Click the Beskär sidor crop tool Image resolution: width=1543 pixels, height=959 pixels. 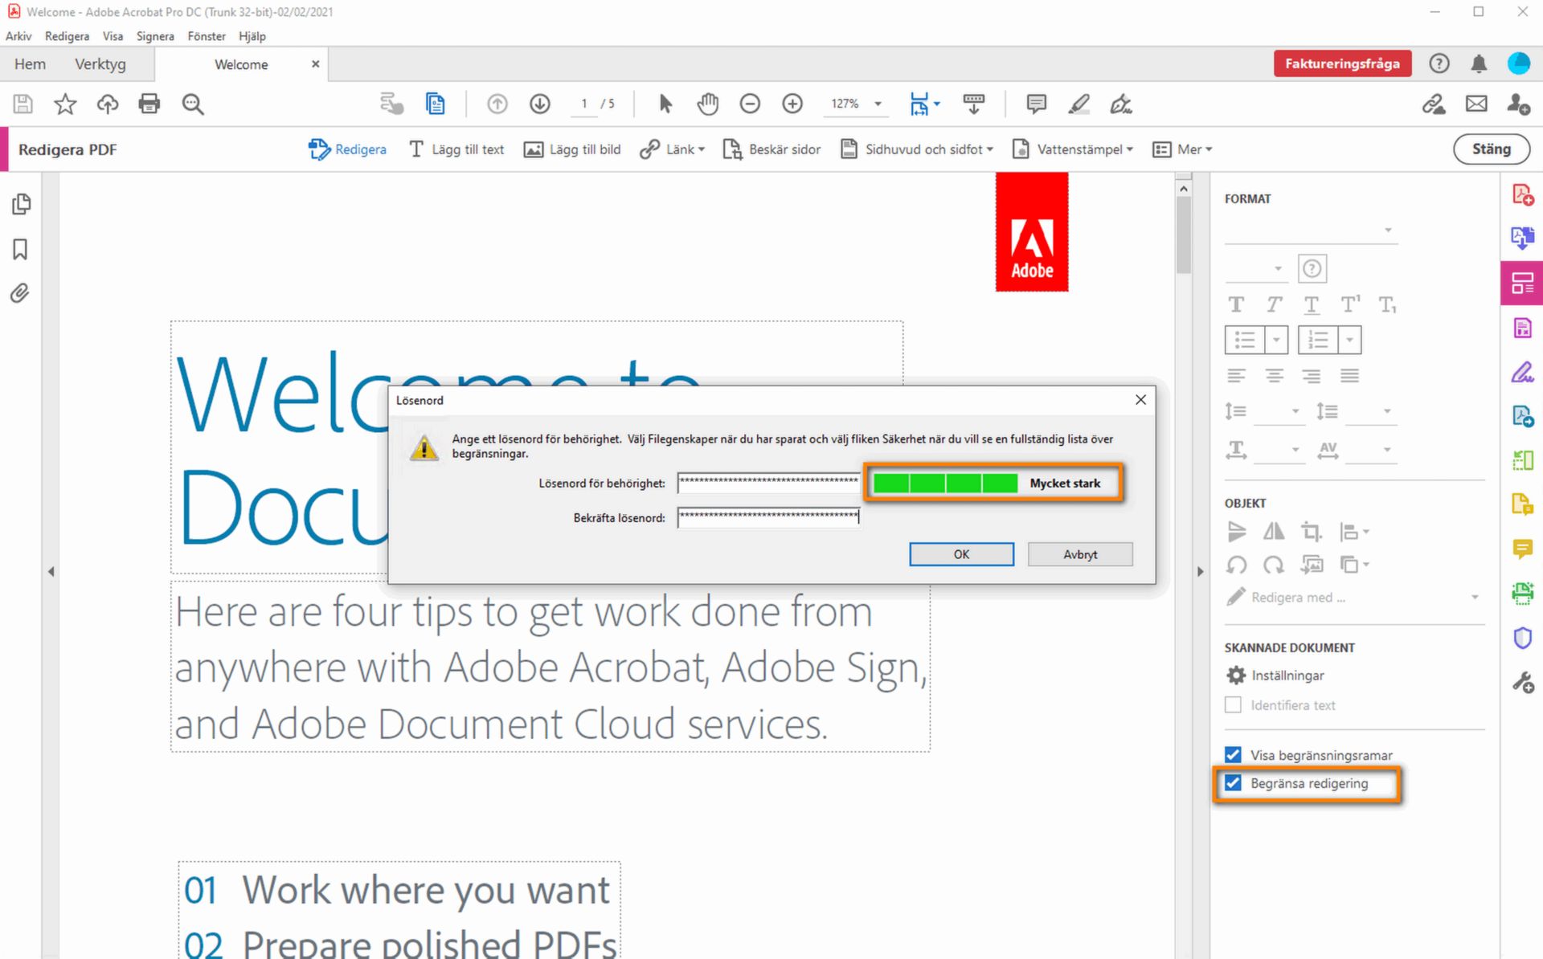coord(772,149)
